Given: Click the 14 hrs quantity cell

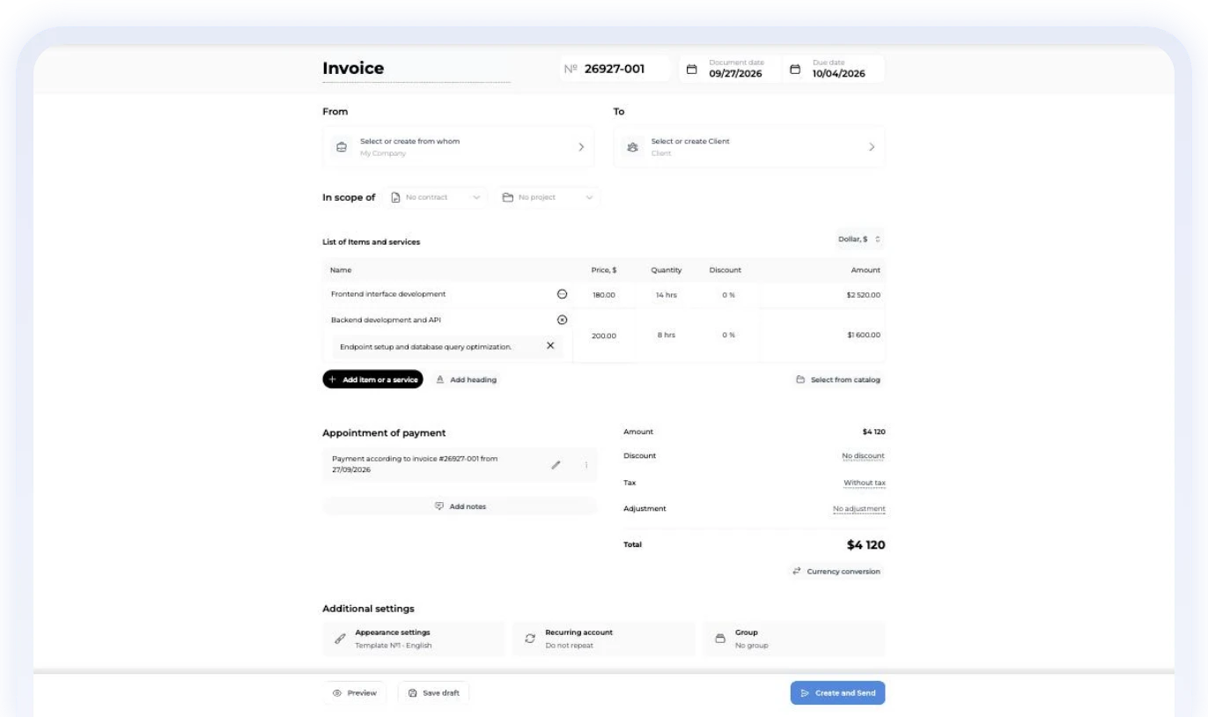Looking at the screenshot, I should pos(667,295).
